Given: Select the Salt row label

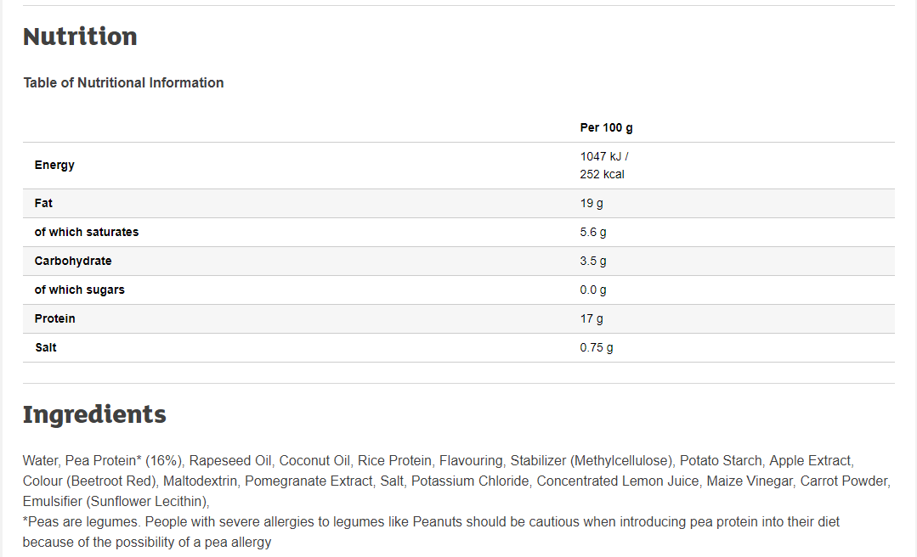Looking at the screenshot, I should coord(46,347).
